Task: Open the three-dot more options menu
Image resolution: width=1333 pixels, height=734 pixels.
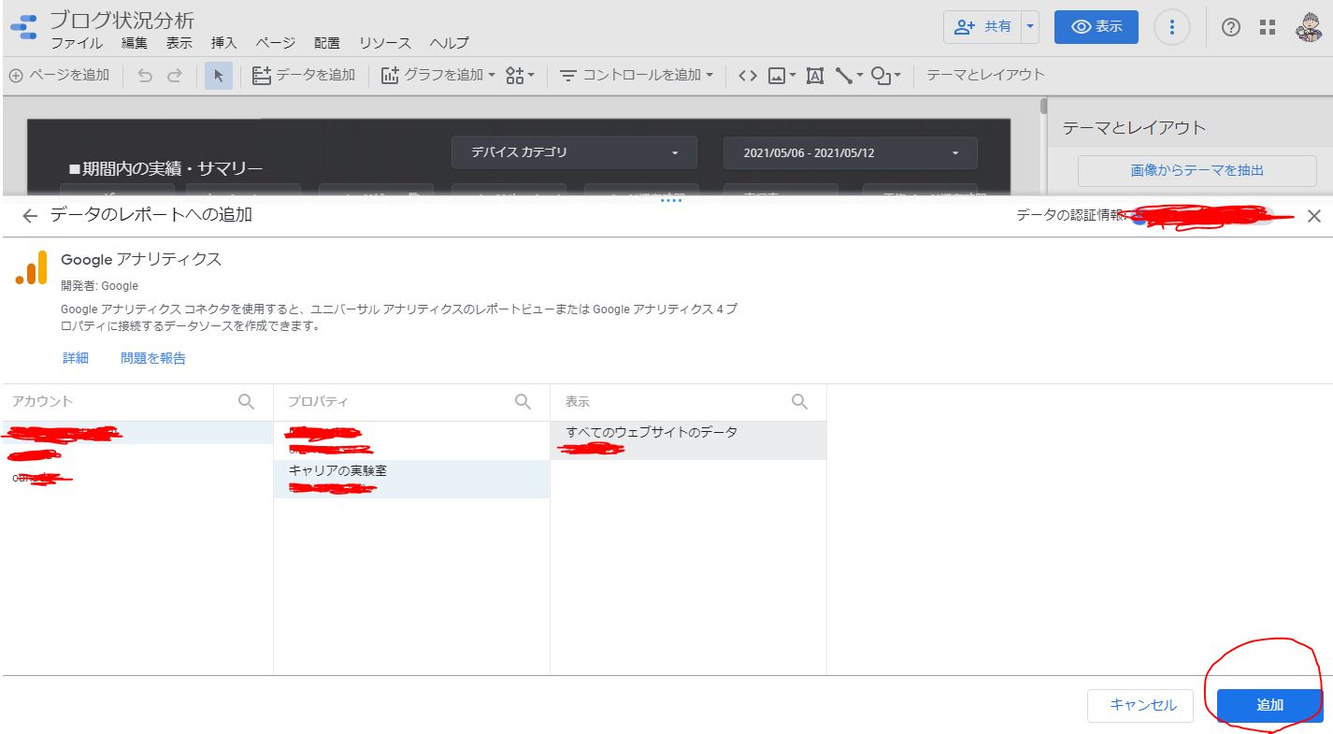Action: coord(1172,27)
